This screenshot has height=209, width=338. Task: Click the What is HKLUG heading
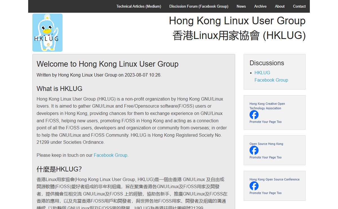(x=59, y=89)
